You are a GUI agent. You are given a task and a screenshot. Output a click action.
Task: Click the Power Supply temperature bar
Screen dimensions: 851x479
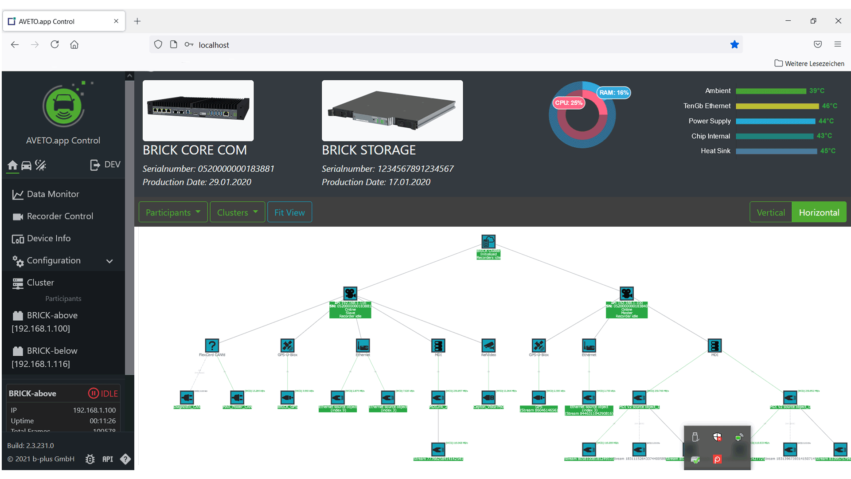[x=775, y=121]
